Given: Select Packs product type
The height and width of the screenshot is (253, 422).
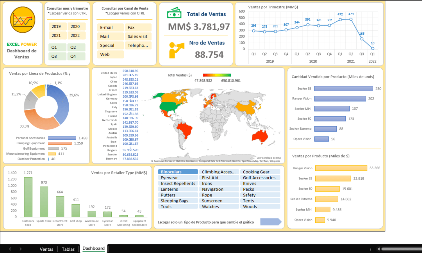Looking at the screenshot, I should pyautogui.click(x=260, y=189).
